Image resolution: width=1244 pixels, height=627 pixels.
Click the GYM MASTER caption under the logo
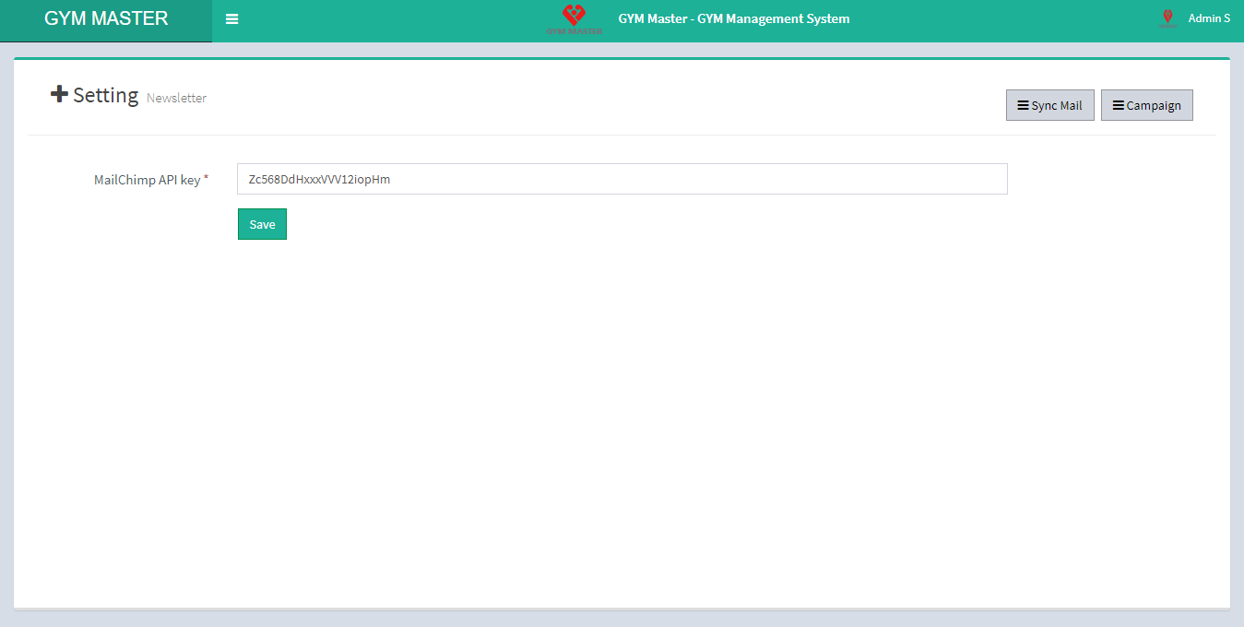pos(574,31)
